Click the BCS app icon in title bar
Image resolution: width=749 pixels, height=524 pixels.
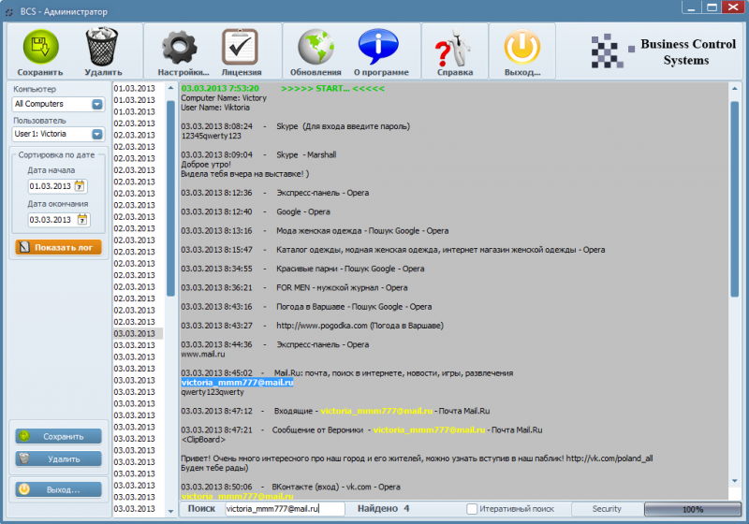(9, 12)
